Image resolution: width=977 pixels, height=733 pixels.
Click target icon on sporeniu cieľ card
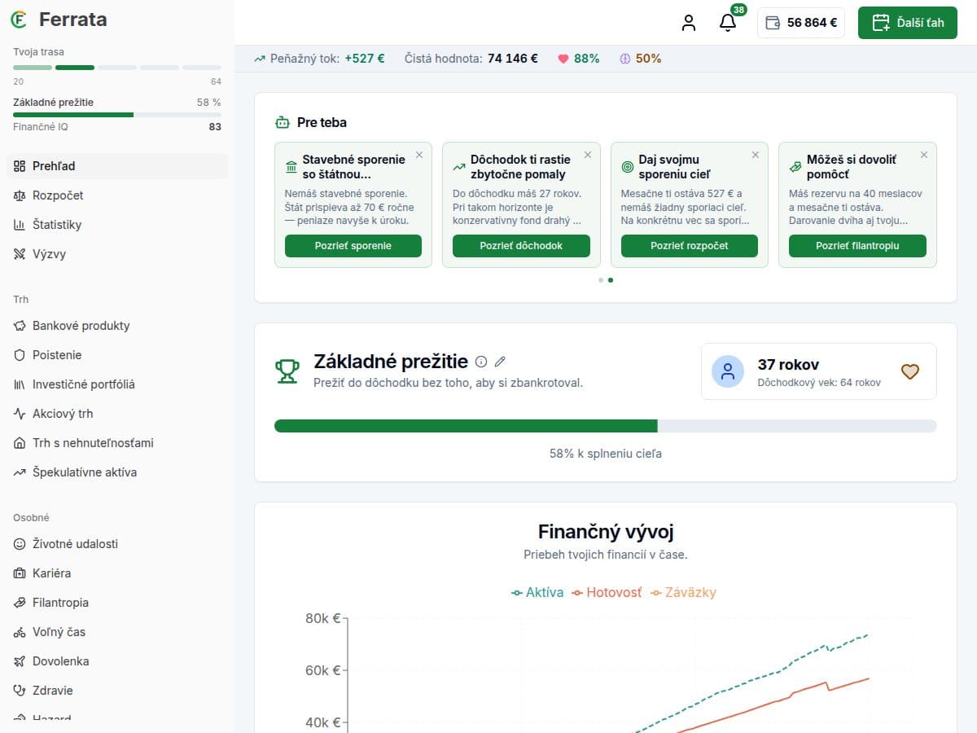point(628,167)
